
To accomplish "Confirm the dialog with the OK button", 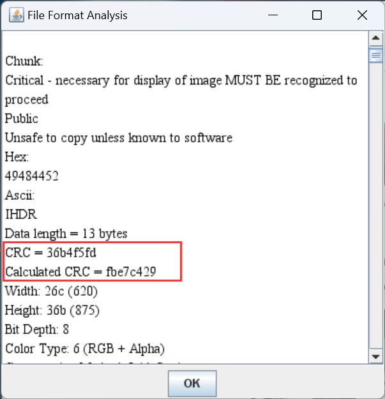I will (192, 384).
